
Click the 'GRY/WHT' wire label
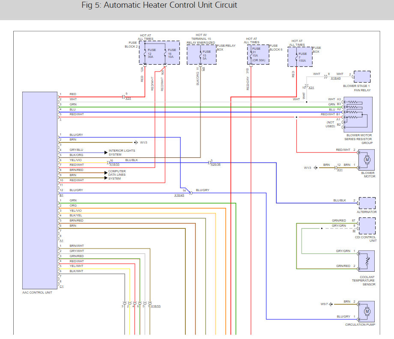[77, 251]
